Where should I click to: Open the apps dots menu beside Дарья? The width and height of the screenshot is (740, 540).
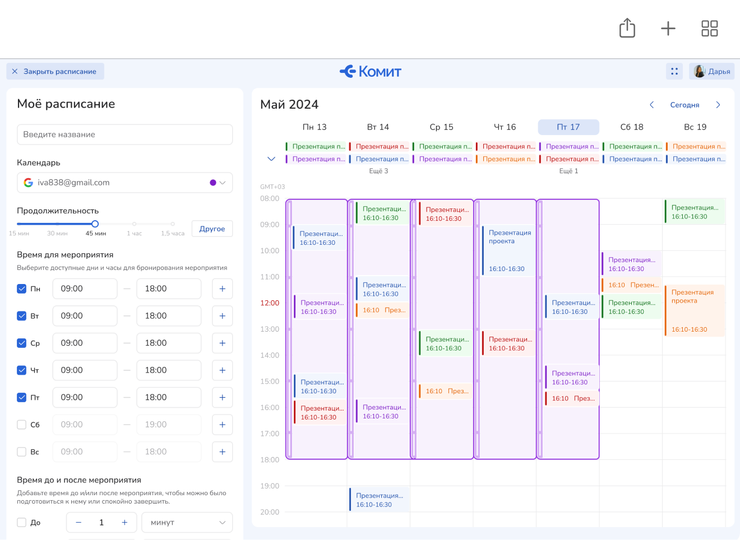coord(674,71)
